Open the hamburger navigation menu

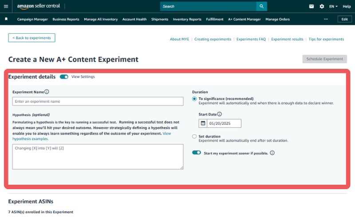coord(6,6)
